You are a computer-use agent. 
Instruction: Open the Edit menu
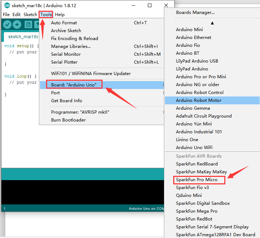point(16,15)
